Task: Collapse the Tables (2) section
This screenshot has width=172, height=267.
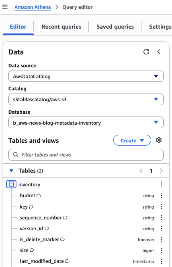Action: (x=11, y=171)
